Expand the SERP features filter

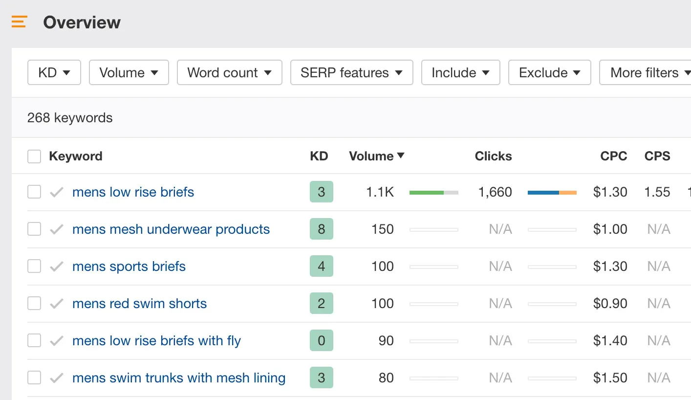click(x=351, y=73)
